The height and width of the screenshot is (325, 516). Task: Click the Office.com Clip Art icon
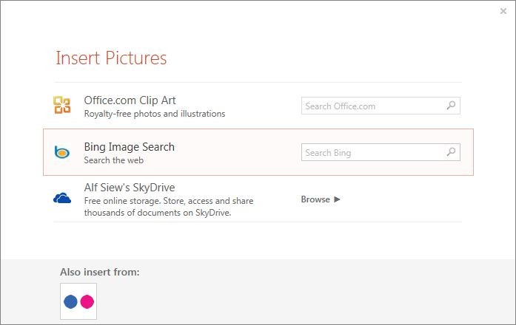[x=62, y=105]
